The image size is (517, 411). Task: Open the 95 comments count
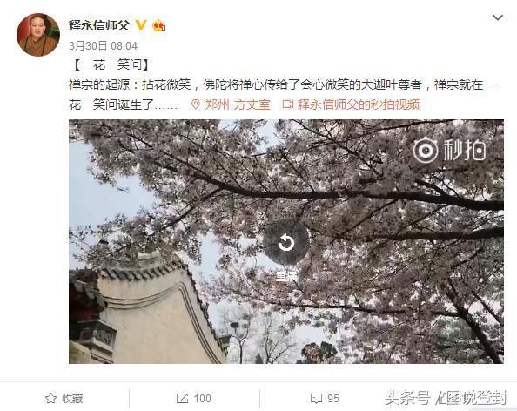pos(333,399)
